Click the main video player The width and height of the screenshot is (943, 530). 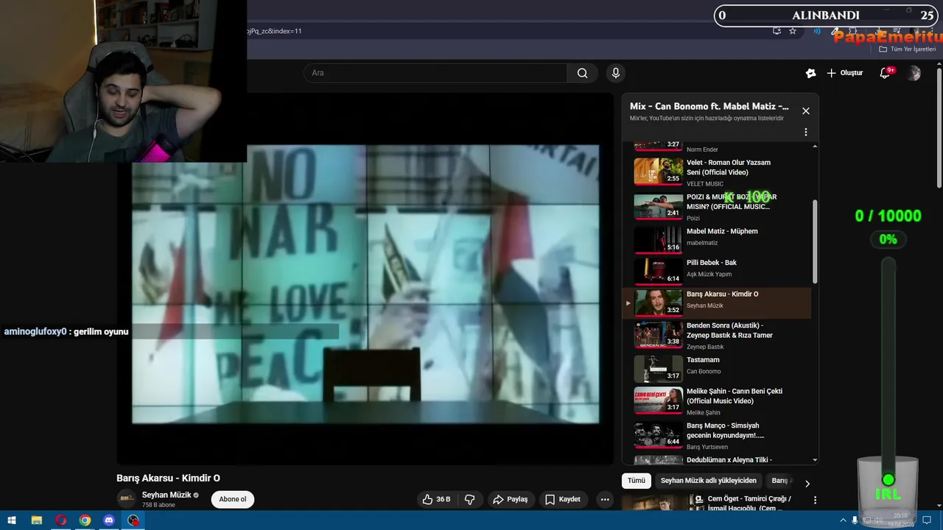click(365, 278)
